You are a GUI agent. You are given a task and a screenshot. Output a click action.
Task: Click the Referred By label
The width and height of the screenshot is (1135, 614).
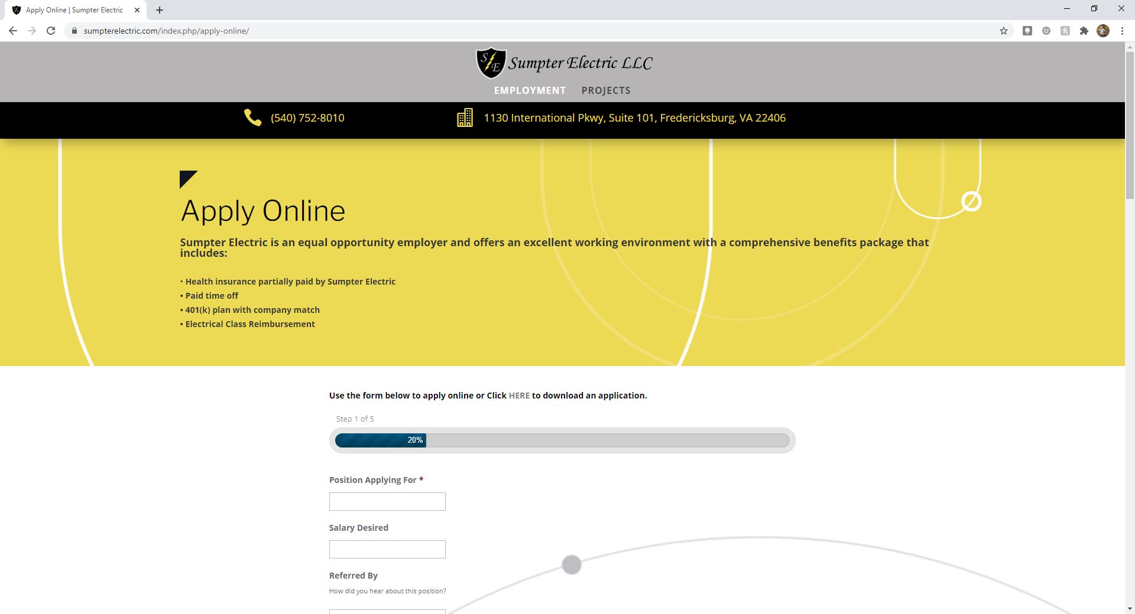[354, 576]
